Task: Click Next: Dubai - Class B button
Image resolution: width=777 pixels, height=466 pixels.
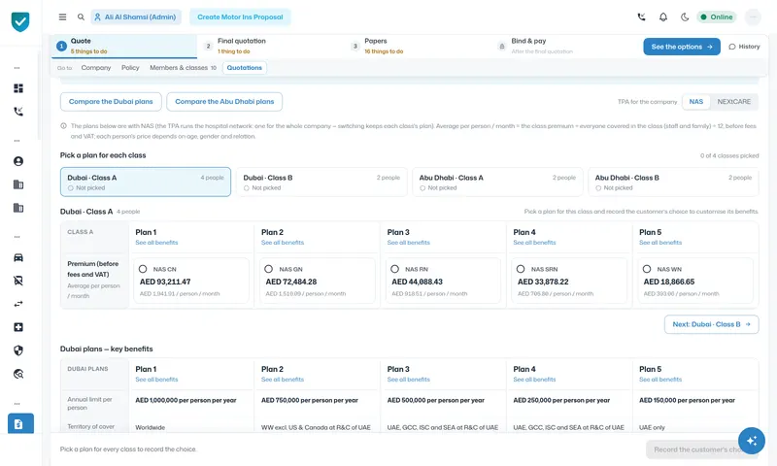Action: (711, 324)
